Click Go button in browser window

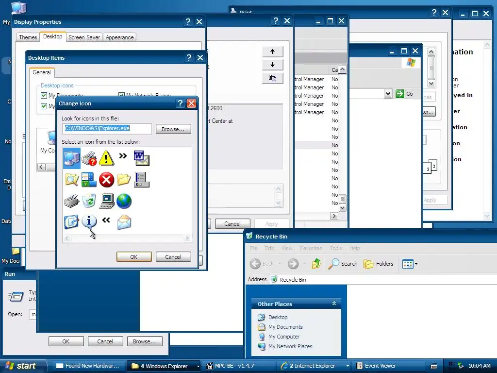point(405,94)
